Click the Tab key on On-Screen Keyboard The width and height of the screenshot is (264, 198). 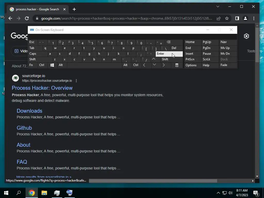(x=35, y=48)
